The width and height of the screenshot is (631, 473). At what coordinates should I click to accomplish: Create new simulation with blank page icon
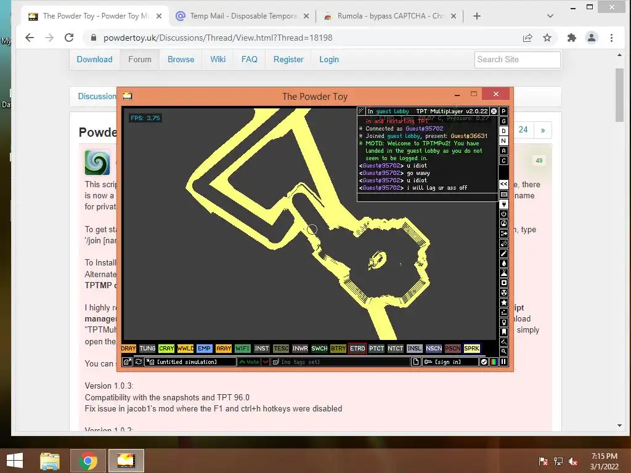pyautogui.click(x=416, y=362)
